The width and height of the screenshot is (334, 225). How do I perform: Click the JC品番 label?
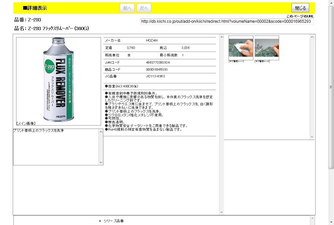(111, 76)
